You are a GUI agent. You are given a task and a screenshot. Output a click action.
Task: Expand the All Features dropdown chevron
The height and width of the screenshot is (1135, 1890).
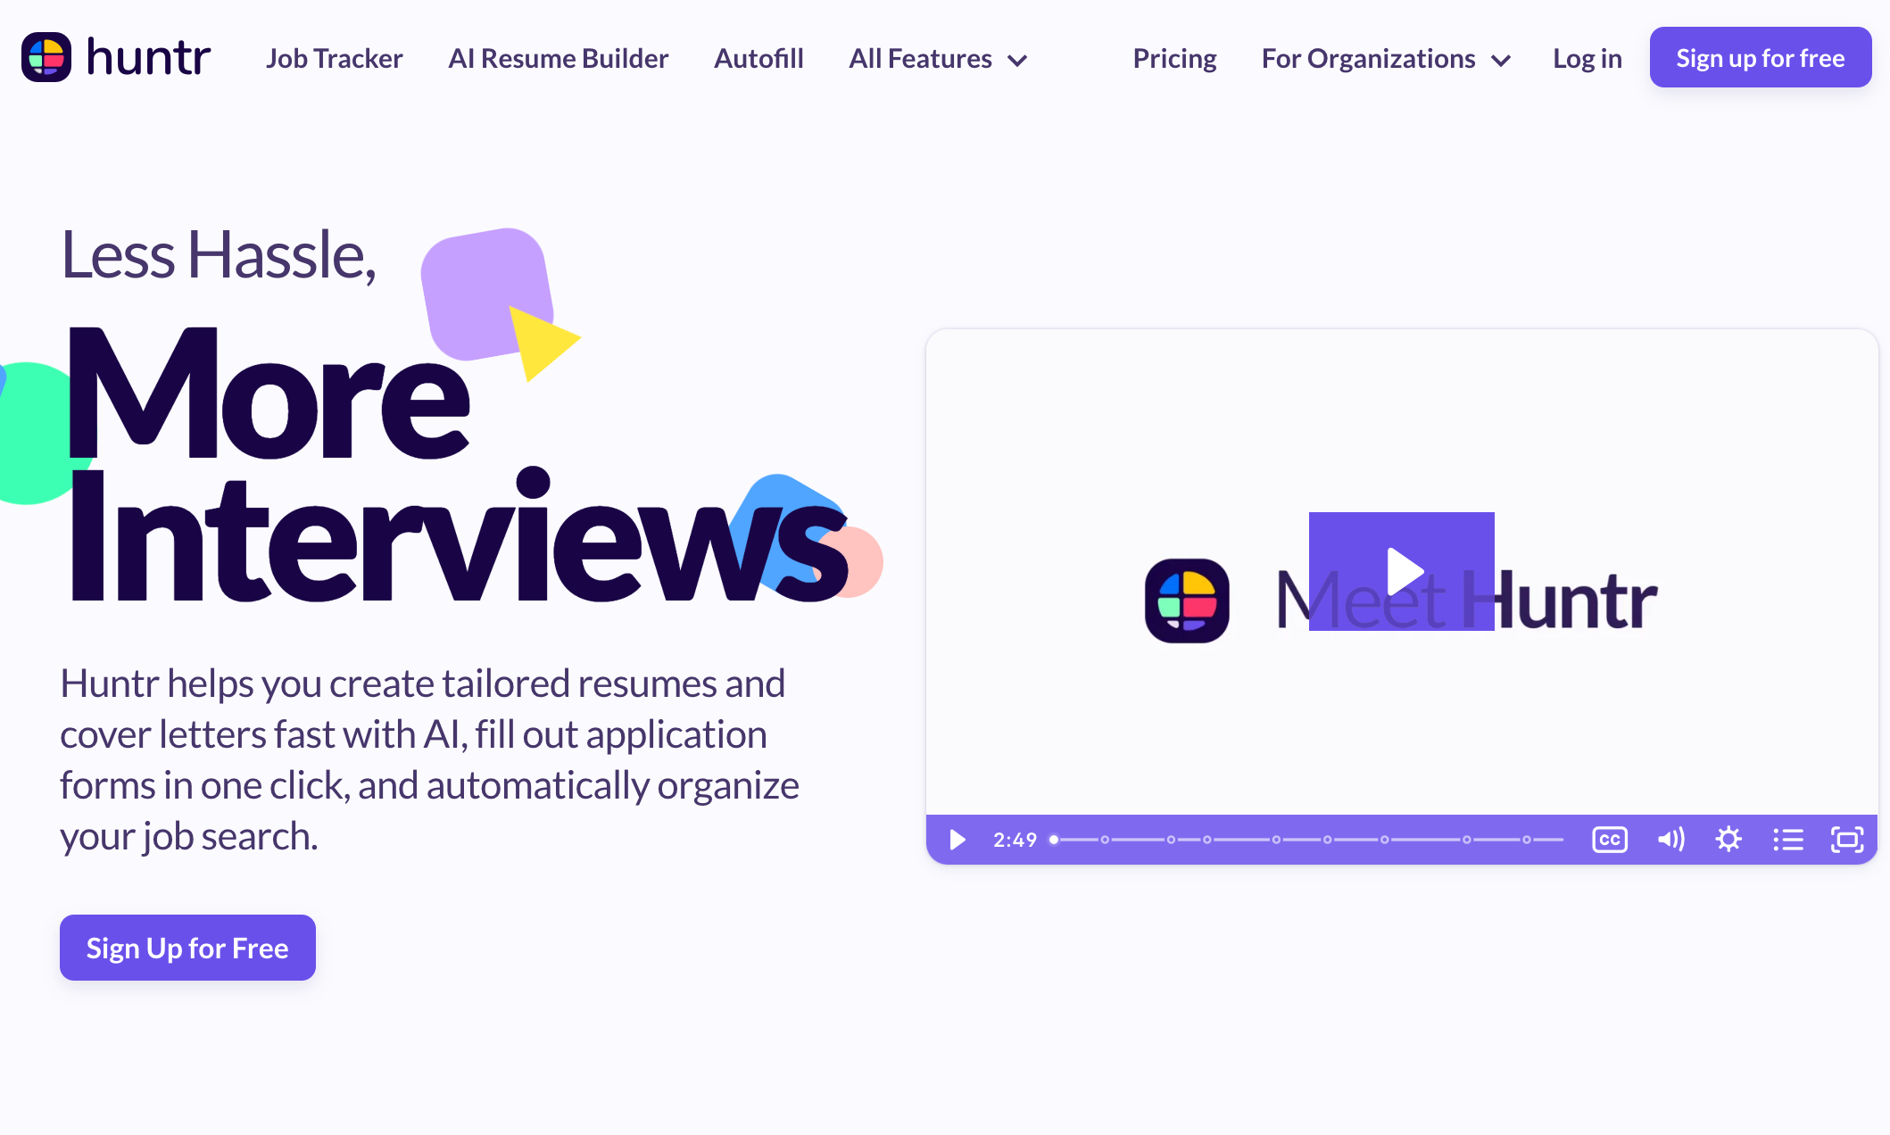1017,61
